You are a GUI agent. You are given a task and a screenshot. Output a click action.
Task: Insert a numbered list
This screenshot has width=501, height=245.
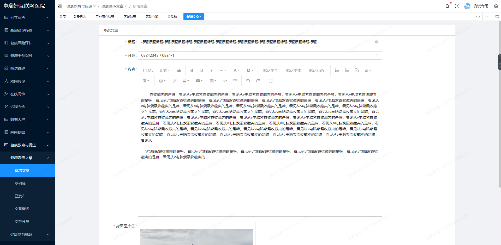[x=347, y=70]
